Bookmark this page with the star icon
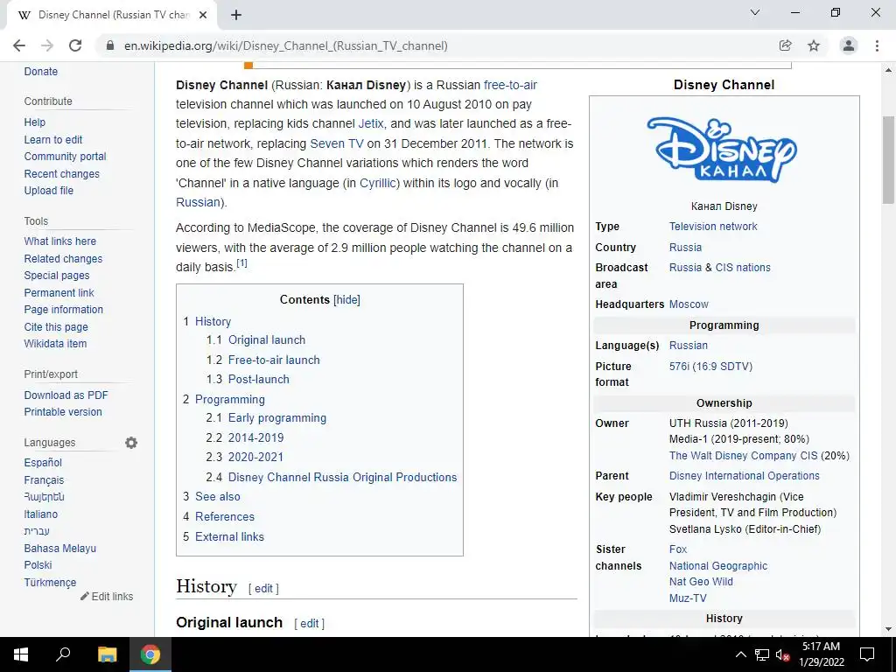 point(814,45)
